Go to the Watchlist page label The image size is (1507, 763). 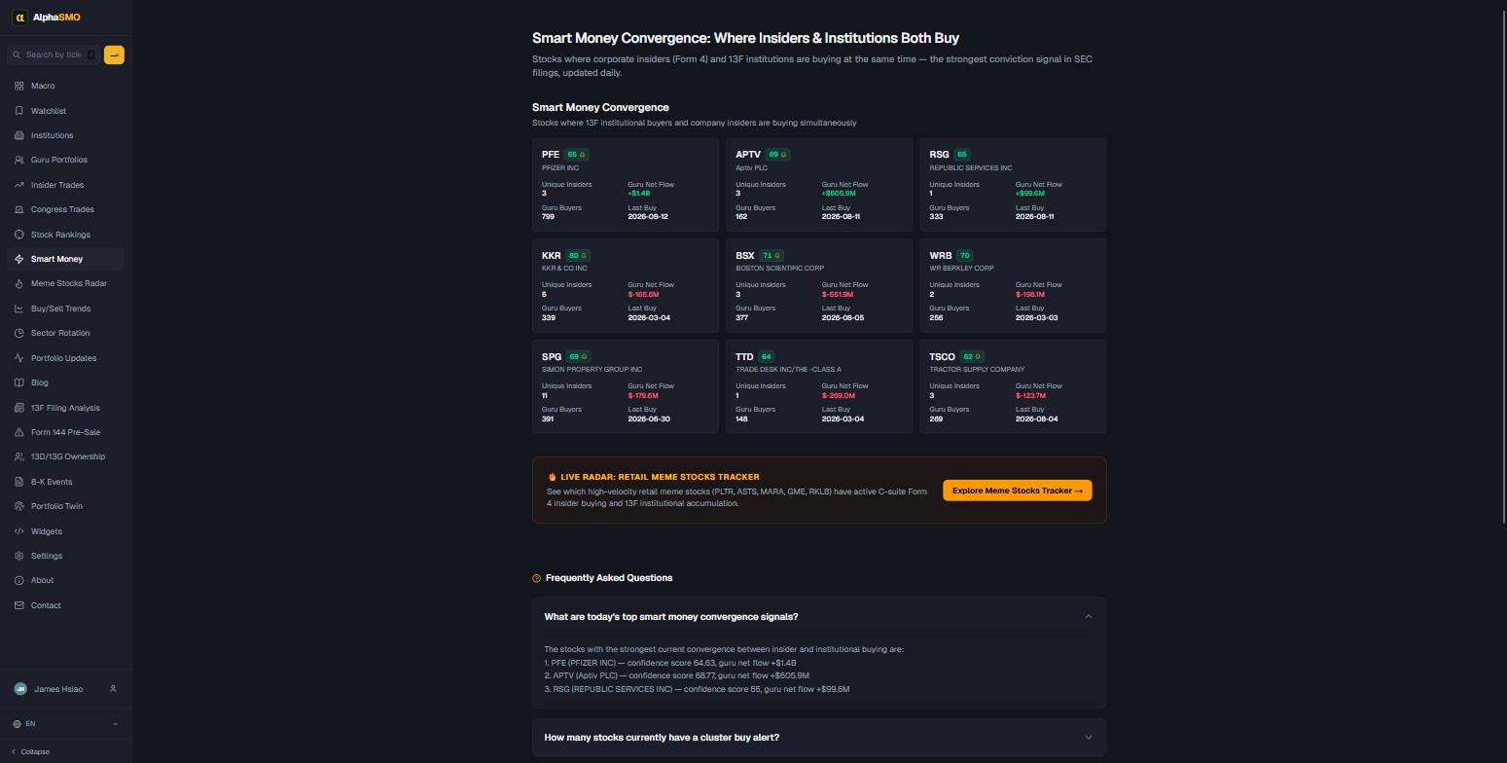[49, 111]
